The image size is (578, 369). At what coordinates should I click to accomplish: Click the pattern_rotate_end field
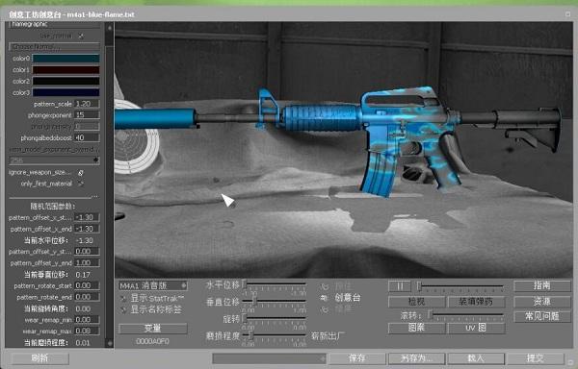[x=87, y=297]
